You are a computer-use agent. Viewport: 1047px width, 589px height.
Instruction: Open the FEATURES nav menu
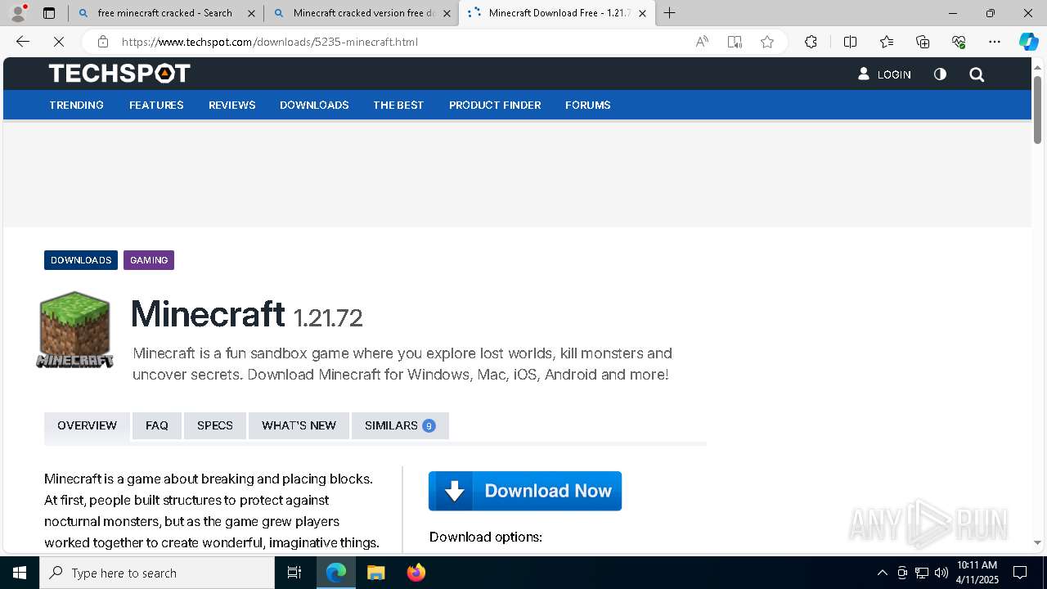156,105
